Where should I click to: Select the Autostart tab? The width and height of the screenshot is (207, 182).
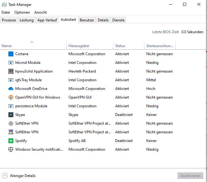(68, 20)
